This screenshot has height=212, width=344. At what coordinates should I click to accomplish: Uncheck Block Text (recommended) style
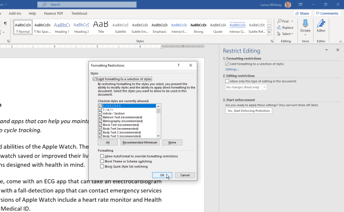pyautogui.click(x=100, y=125)
